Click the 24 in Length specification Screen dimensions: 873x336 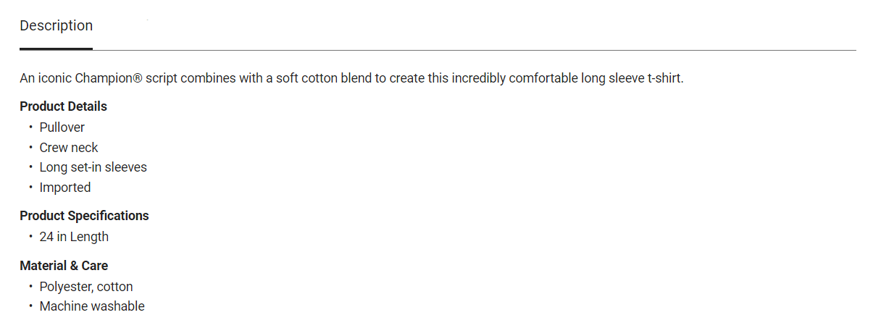[x=74, y=237]
